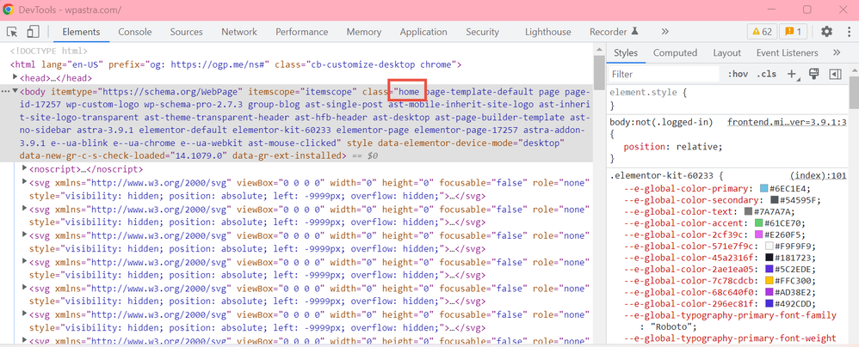Activate the inspect element picker tool
859x347 pixels.
(12, 32)
